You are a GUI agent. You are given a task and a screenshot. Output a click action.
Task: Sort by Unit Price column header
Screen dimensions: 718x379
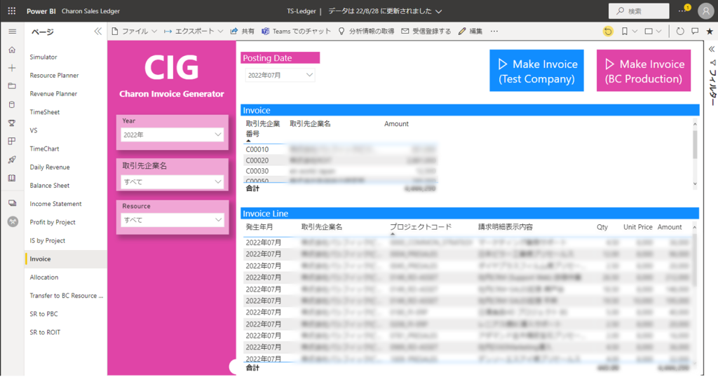(637, 226)
